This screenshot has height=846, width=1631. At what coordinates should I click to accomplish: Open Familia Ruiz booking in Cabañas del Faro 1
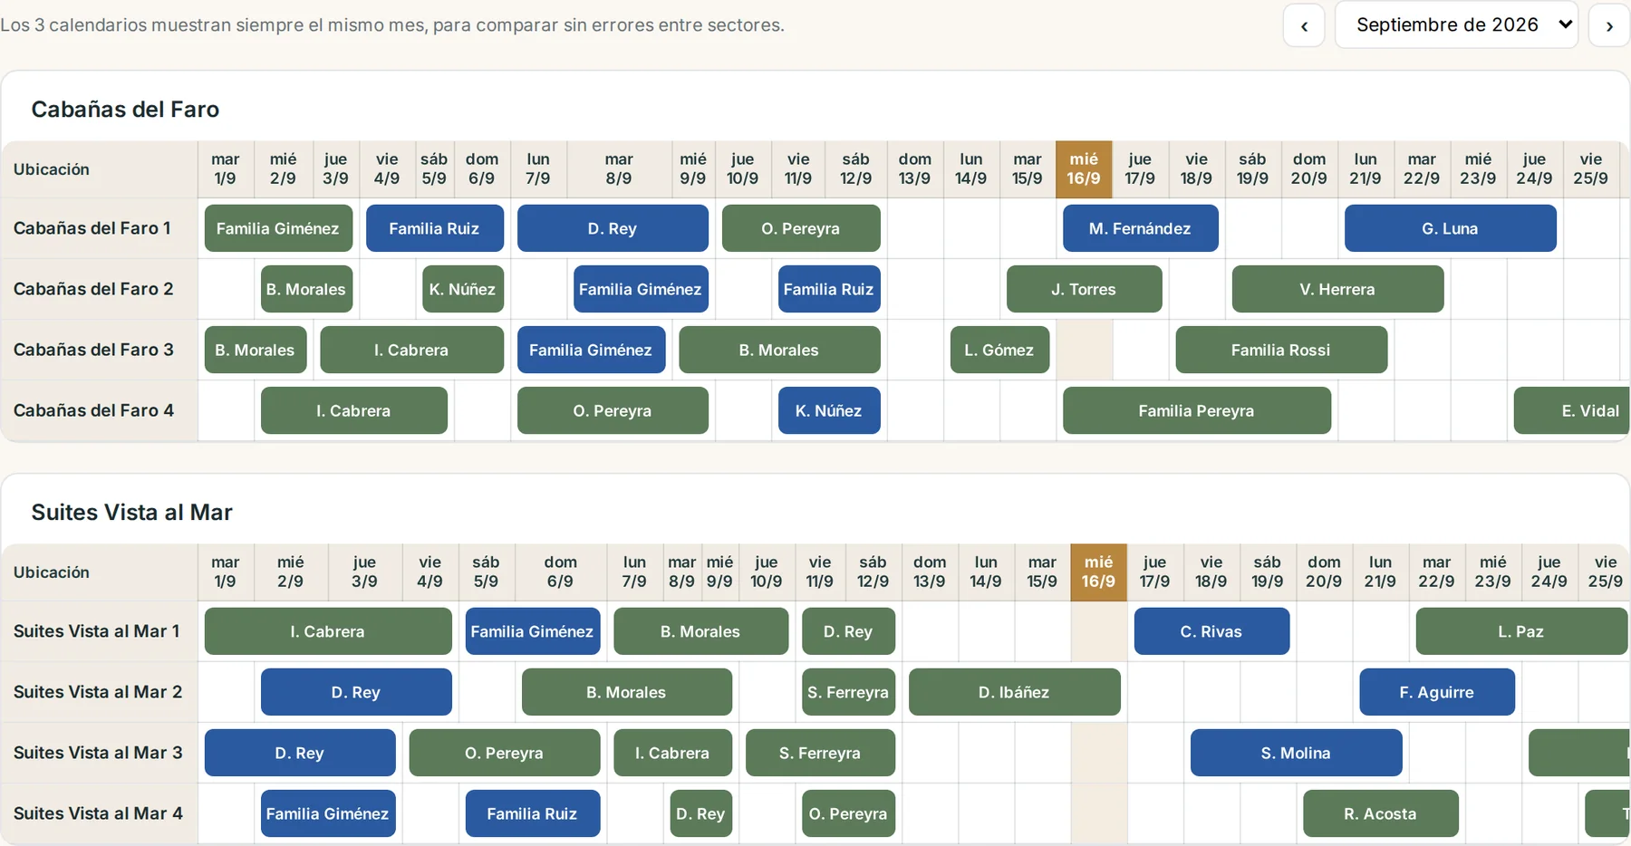[434, 228]
